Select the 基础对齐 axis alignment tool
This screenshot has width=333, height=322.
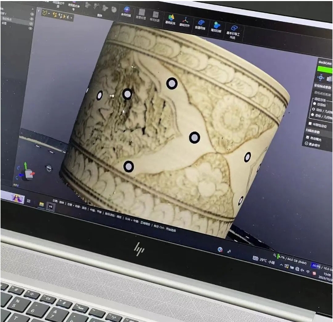pyautogui.click(x=185, y=22)
